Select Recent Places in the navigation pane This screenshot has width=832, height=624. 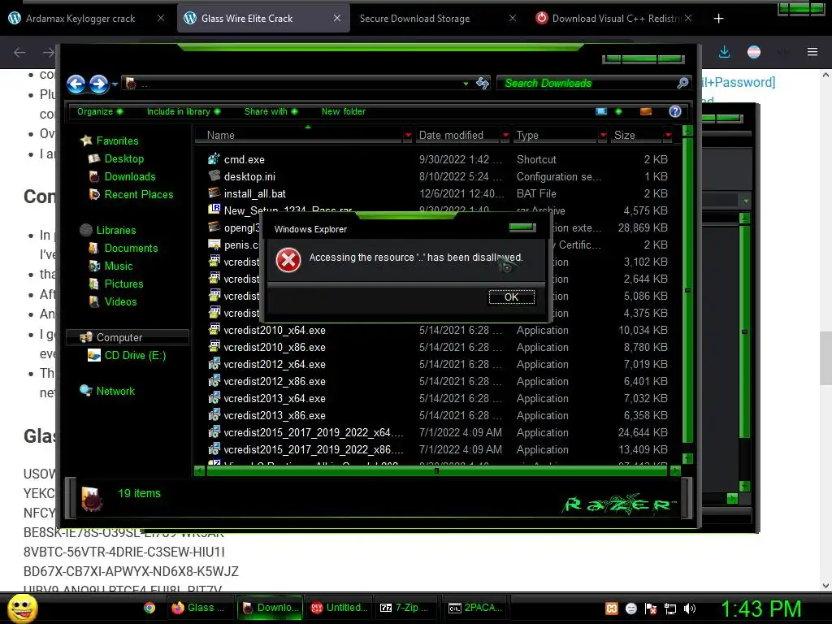(138, 195)
